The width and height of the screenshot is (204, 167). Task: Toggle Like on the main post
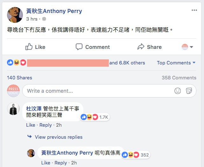(x=35, y=47)
